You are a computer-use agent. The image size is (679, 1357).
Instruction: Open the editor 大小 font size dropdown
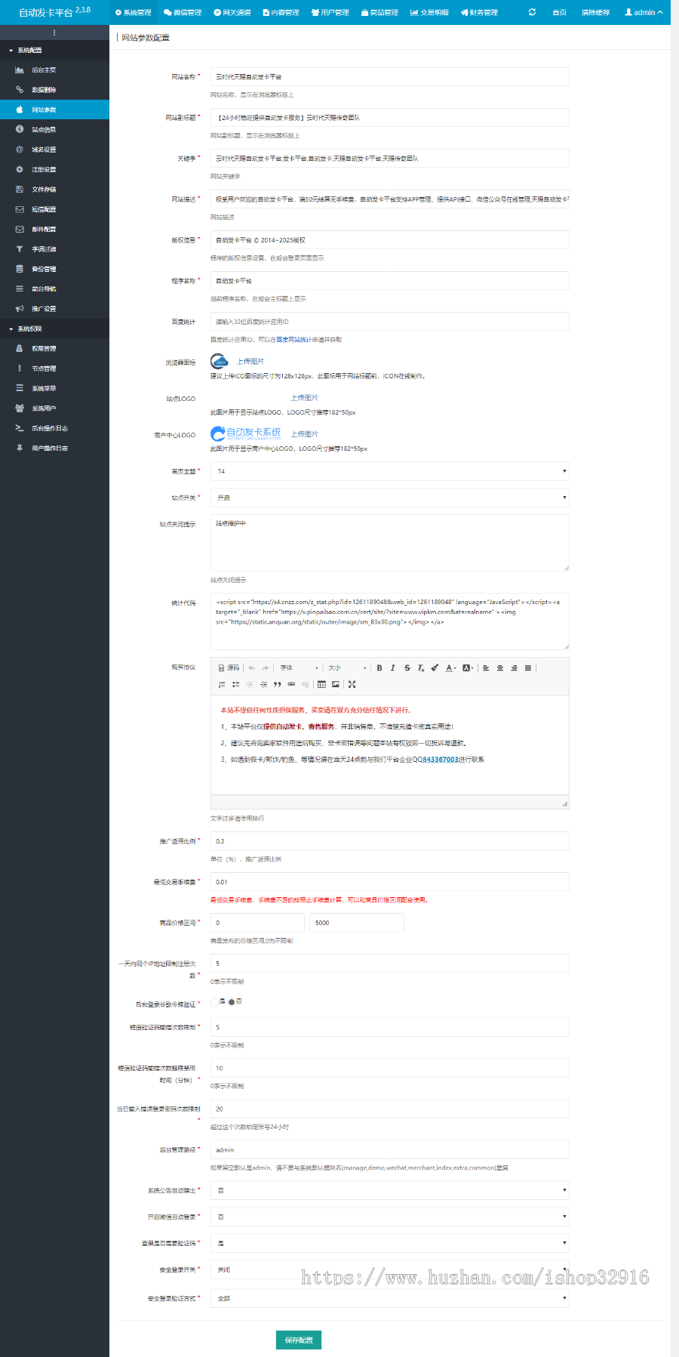point(347,668)
